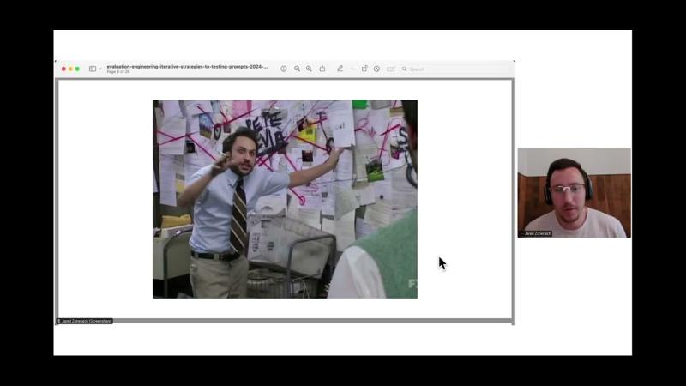Show the Markup toolbar
This screenshot has height=386, width=686.
pyautogui.click(x=376, y=69)
